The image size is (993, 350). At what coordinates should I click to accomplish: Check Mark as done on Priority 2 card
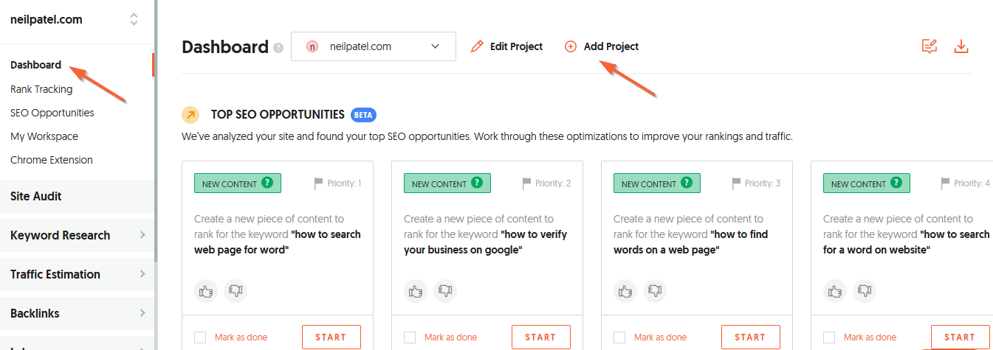pos(410,337)
